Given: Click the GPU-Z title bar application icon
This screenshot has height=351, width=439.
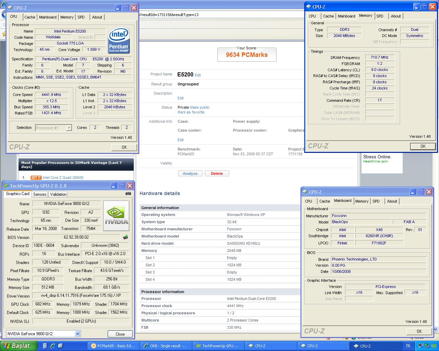Looking at the screenshot, I should [x=6, y=186].
